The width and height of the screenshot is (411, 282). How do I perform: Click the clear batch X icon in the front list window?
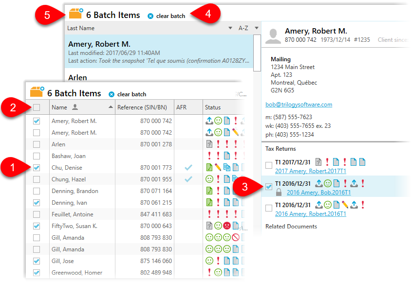[112, 94]
